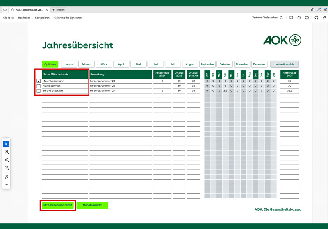Select the freehand draw loop tool
This screenshot has height=229, width=328.
pyautogui.click(x=6, y=168)
